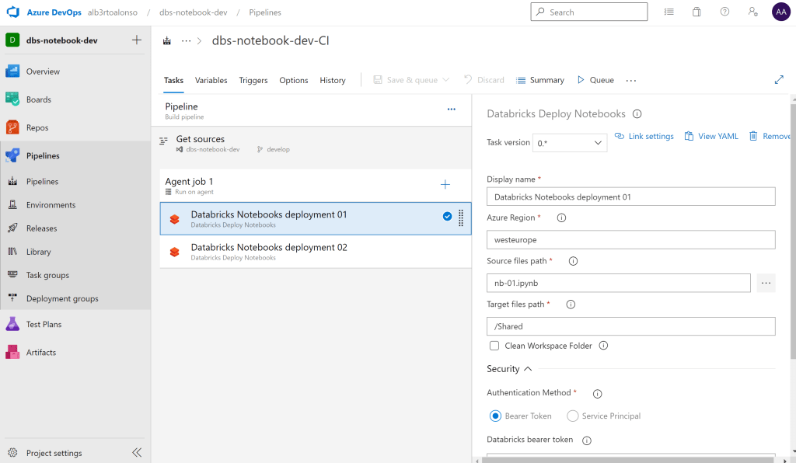Image resolution: width=796 pixels, height=463 pixels.
Task: Enter full screen mode with expand icon
Action: pyautogui.click(x=779, y=80)
